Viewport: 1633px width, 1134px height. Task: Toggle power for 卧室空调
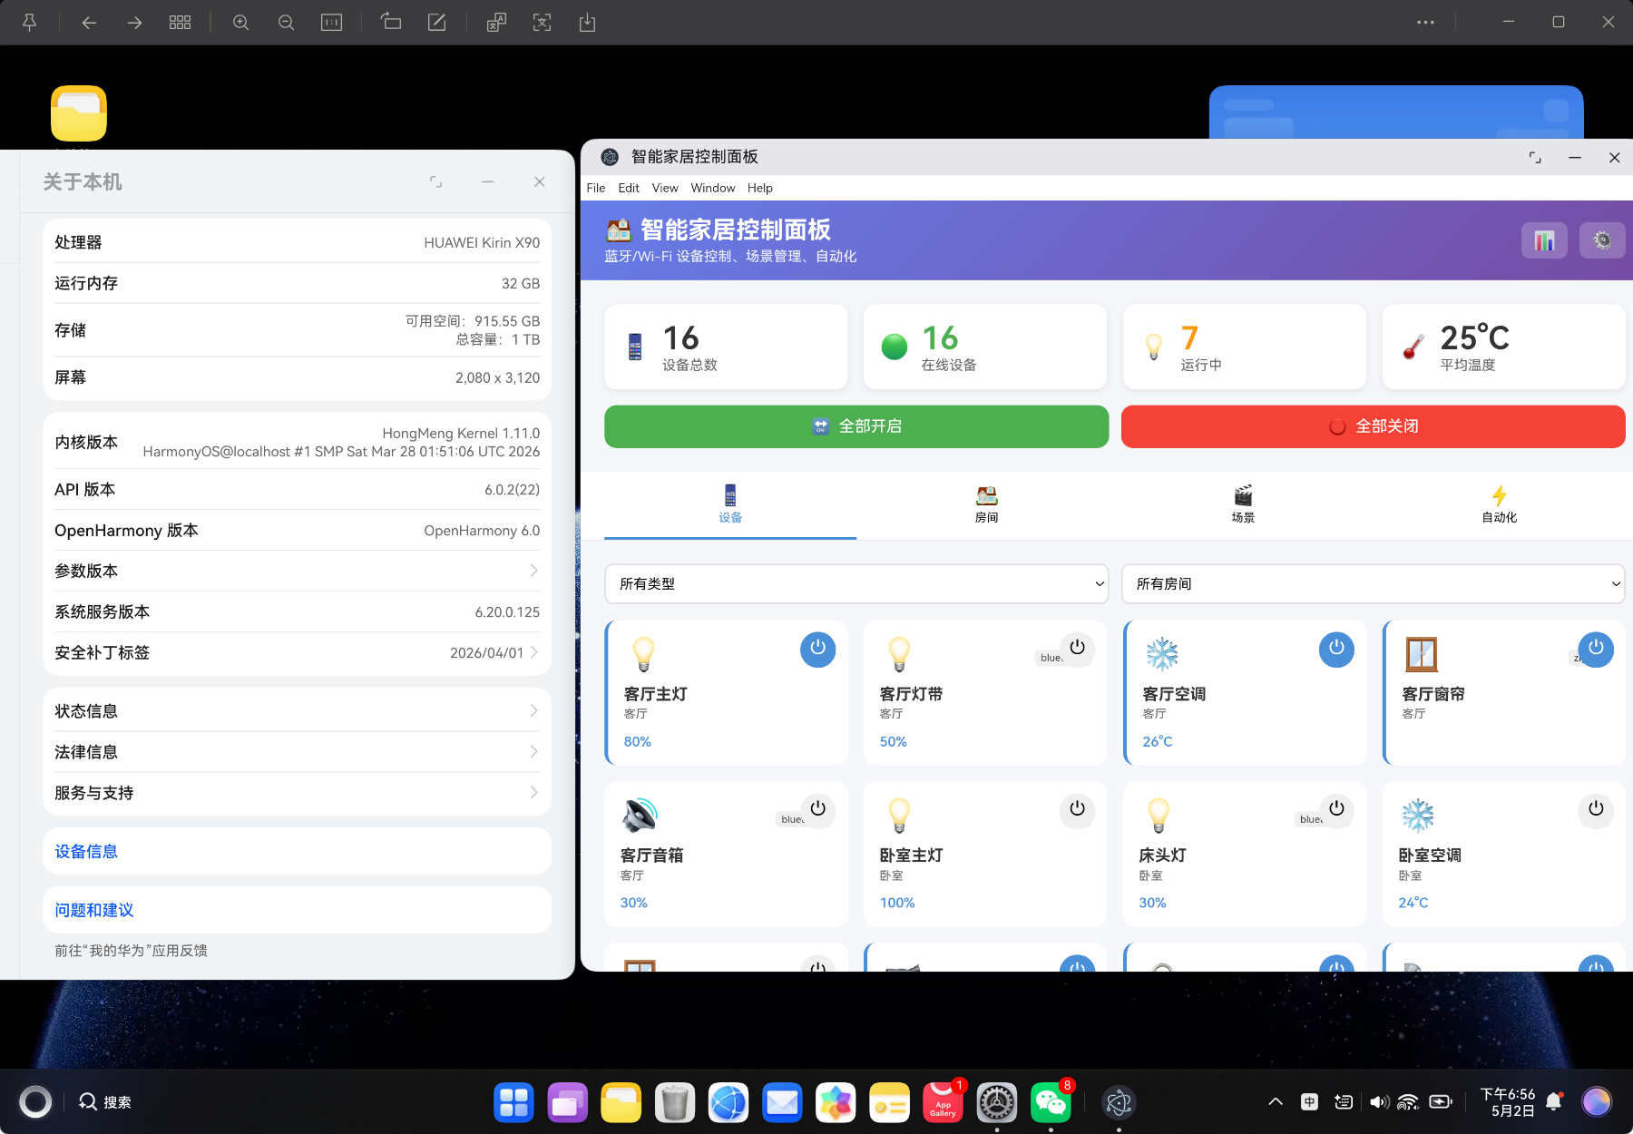(1596, 809)
